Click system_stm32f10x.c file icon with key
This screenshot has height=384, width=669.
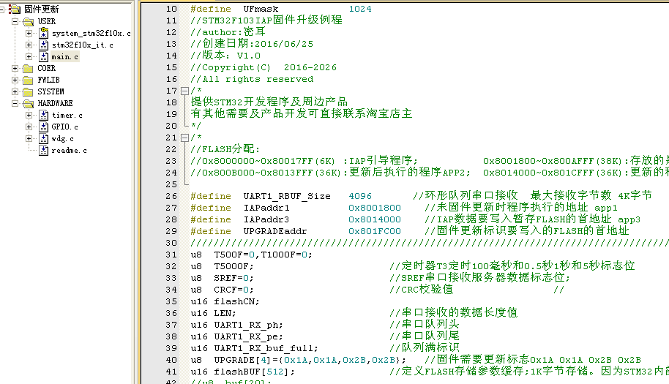click(x=43, y=33)
